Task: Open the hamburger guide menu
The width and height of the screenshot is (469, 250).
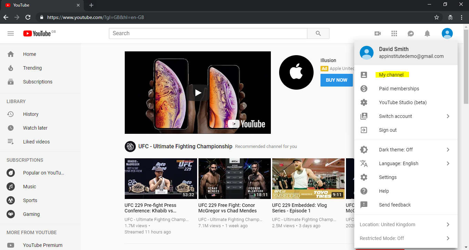Action: point(11,33)
